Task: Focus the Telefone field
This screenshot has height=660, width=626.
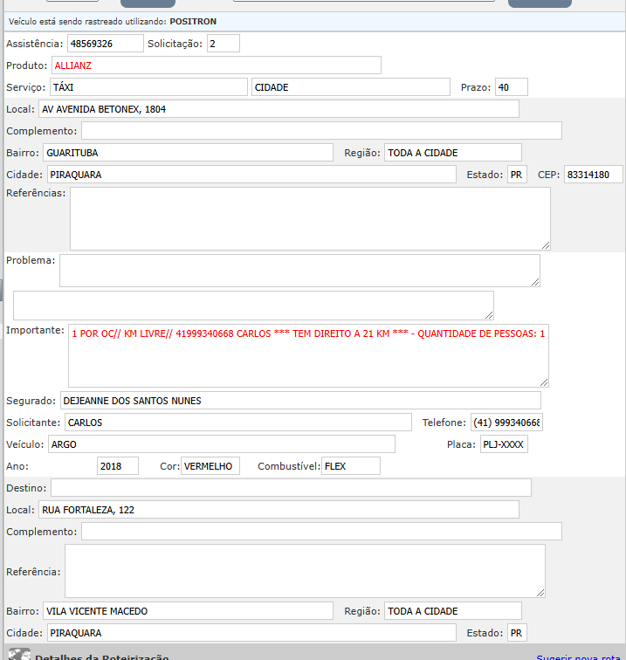Action: coord(506,423)
